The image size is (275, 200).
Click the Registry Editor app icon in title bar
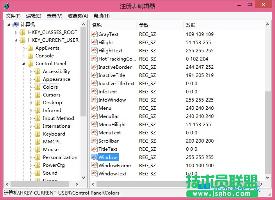[x=7, y=6]
